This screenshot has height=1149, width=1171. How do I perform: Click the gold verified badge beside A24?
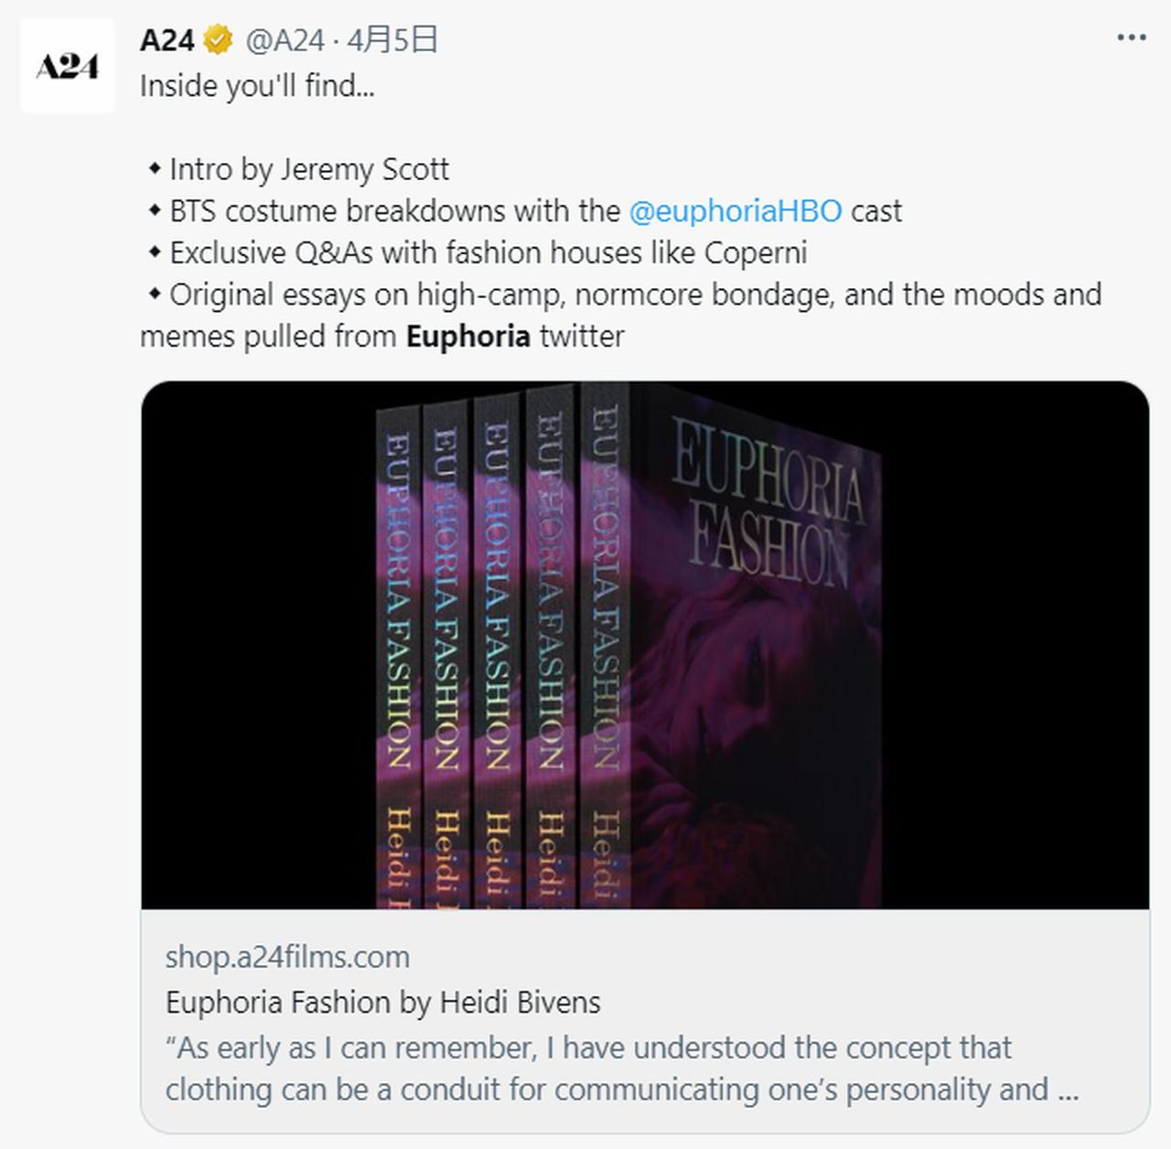[x=218, y=40]
